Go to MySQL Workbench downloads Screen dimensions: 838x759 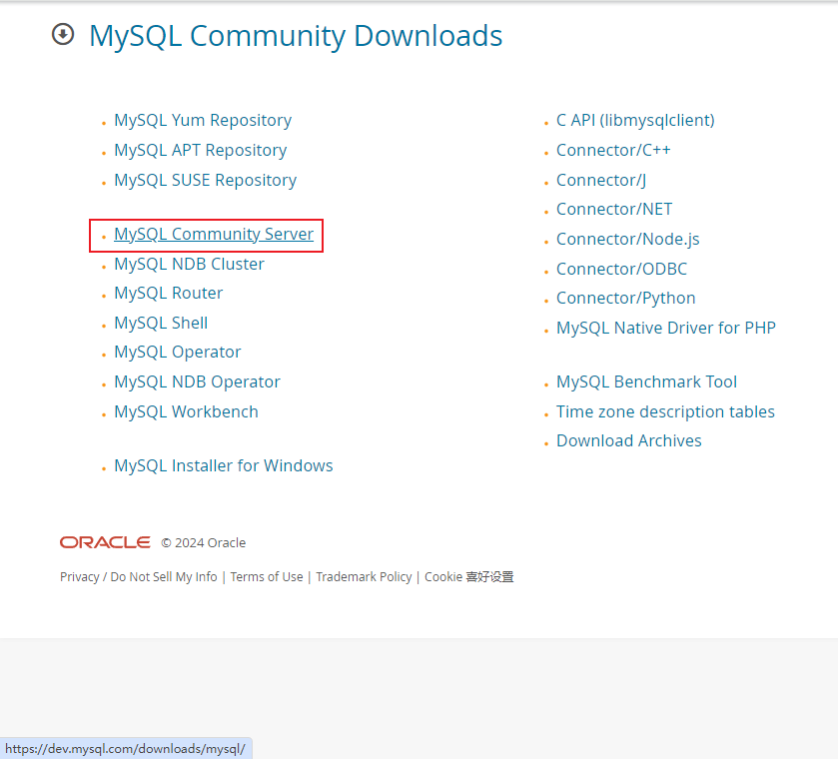186,411
